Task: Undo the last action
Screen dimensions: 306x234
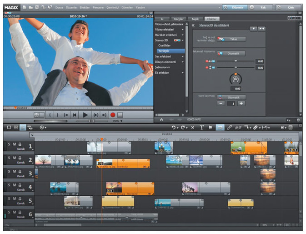Action: pos(174,127)
